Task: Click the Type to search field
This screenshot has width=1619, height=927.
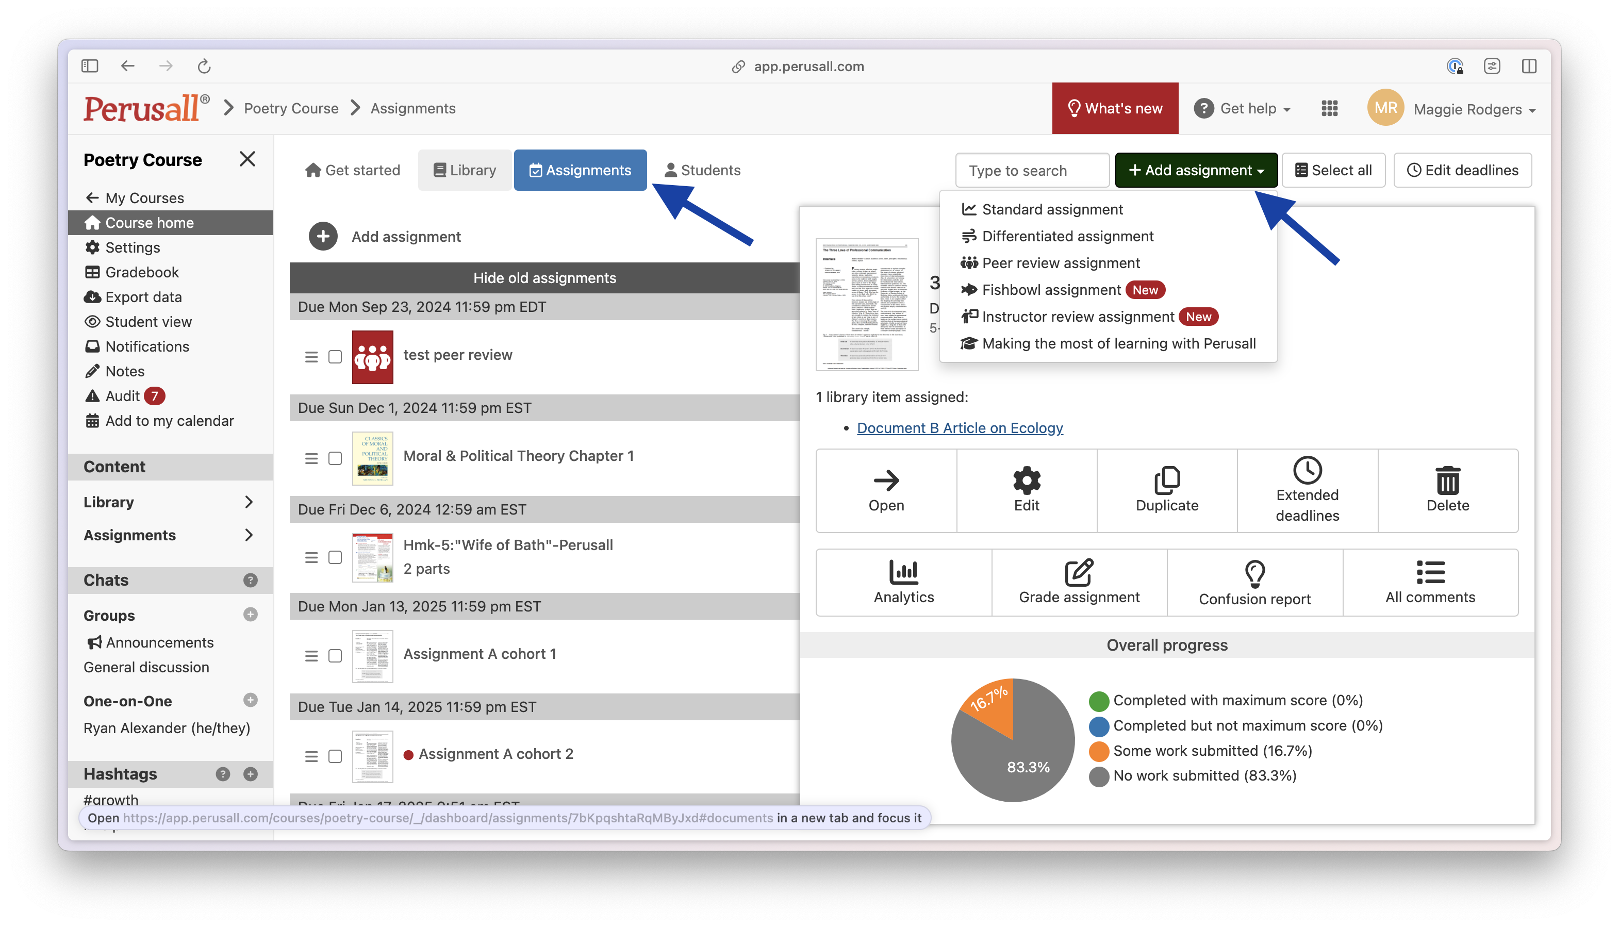Action: pos(1032,170)
